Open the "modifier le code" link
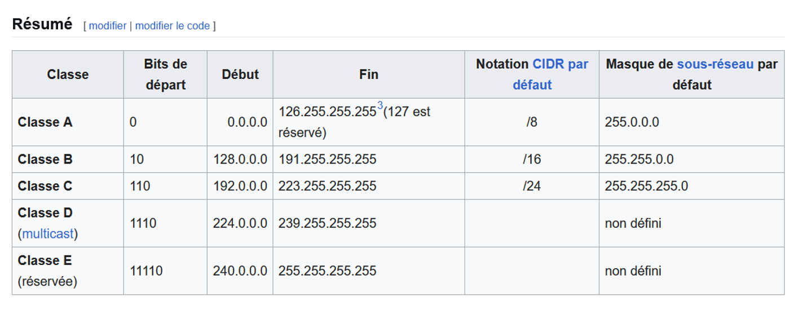 click(x=173, y=26)
